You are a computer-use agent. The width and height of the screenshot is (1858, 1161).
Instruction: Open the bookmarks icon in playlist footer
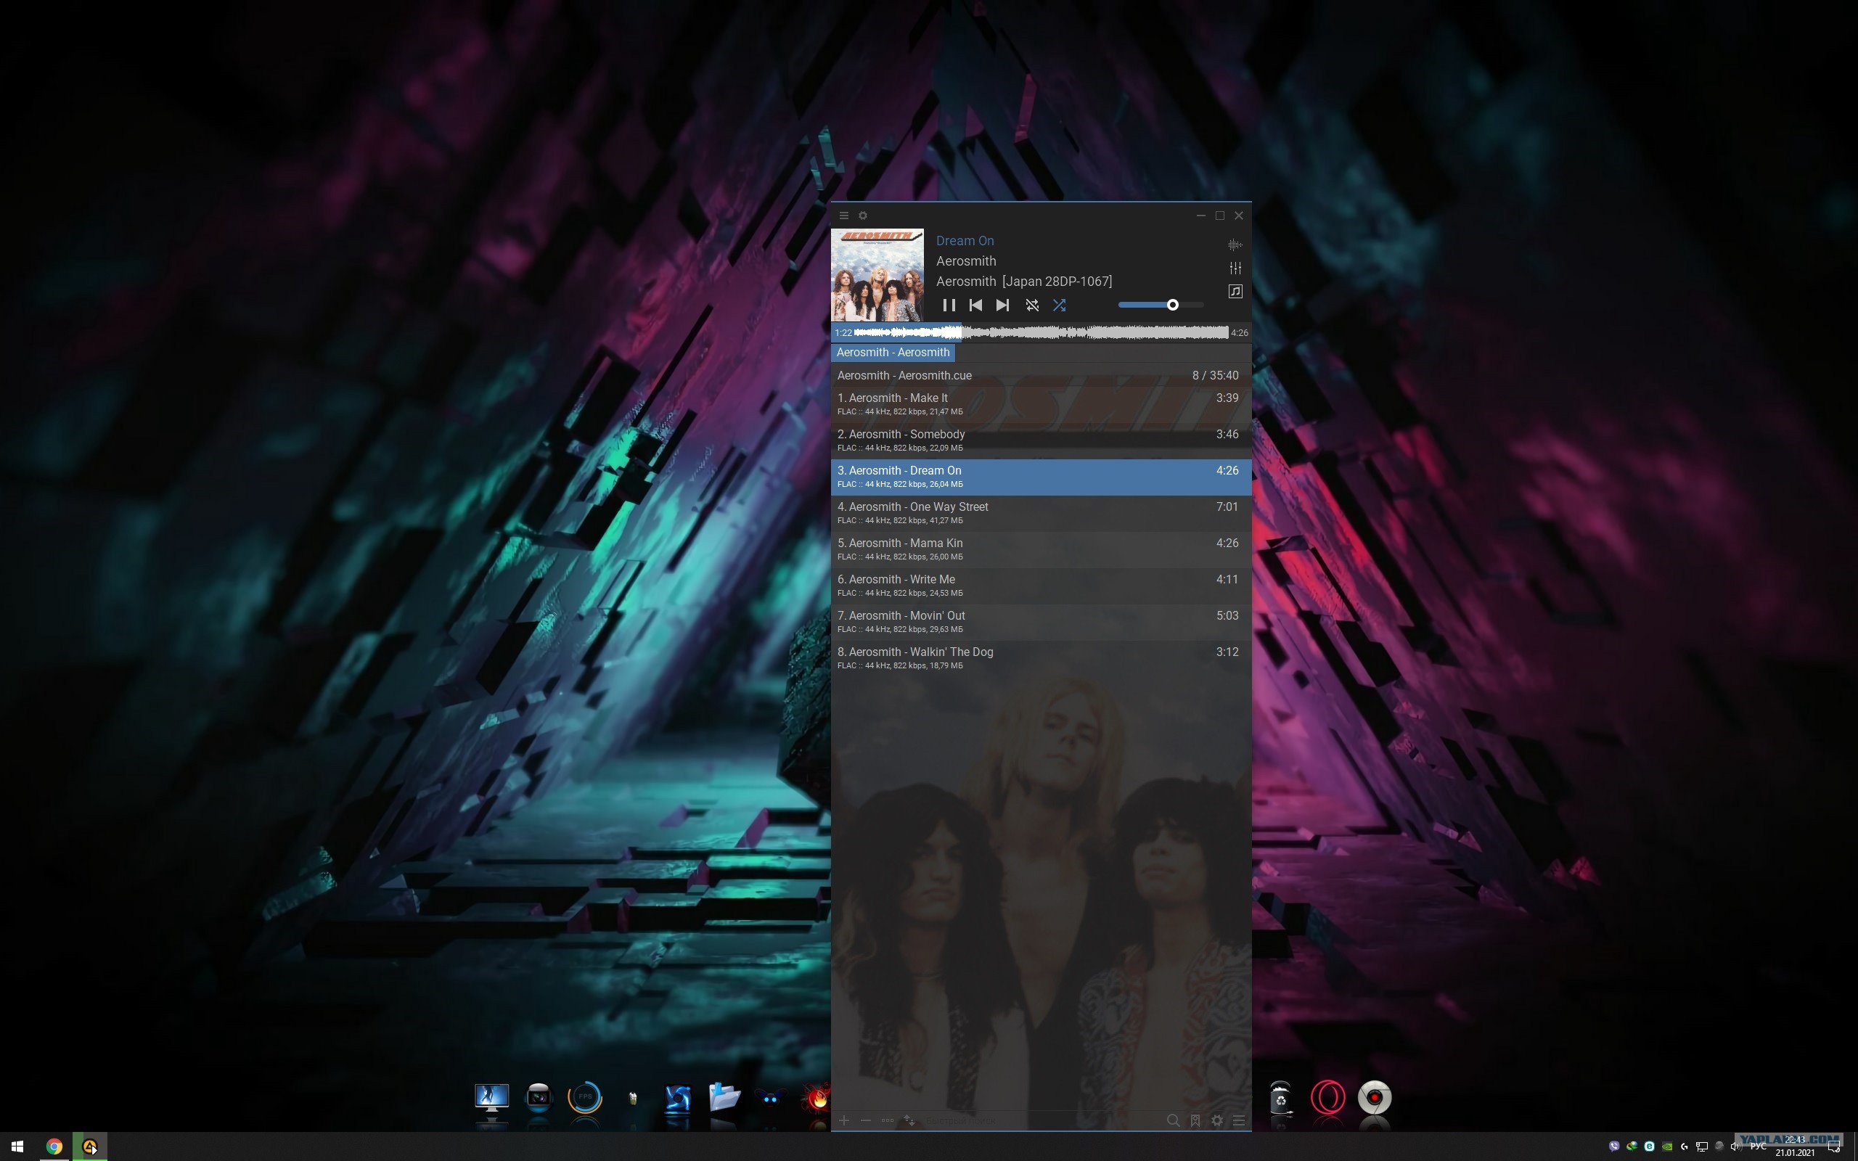click(1195, 1120)
